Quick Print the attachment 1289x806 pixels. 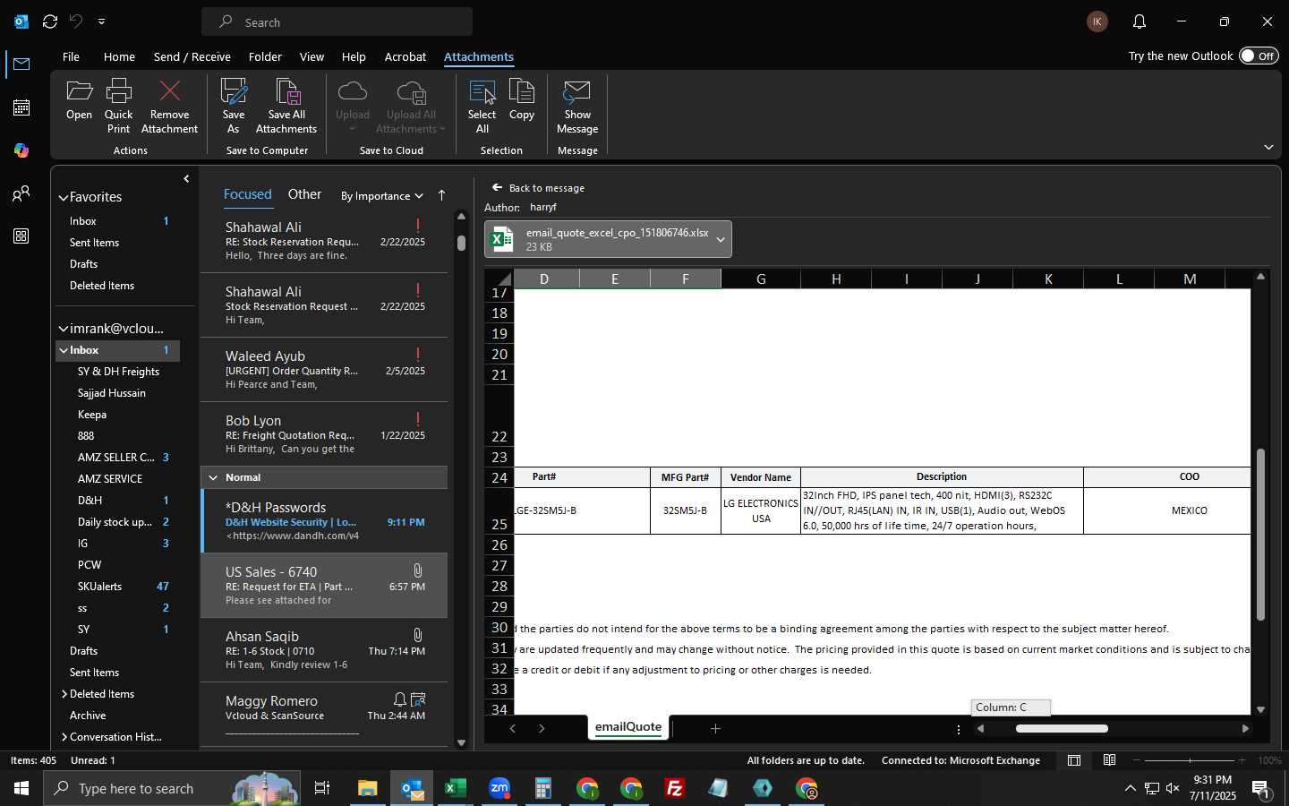pos(118,106)
